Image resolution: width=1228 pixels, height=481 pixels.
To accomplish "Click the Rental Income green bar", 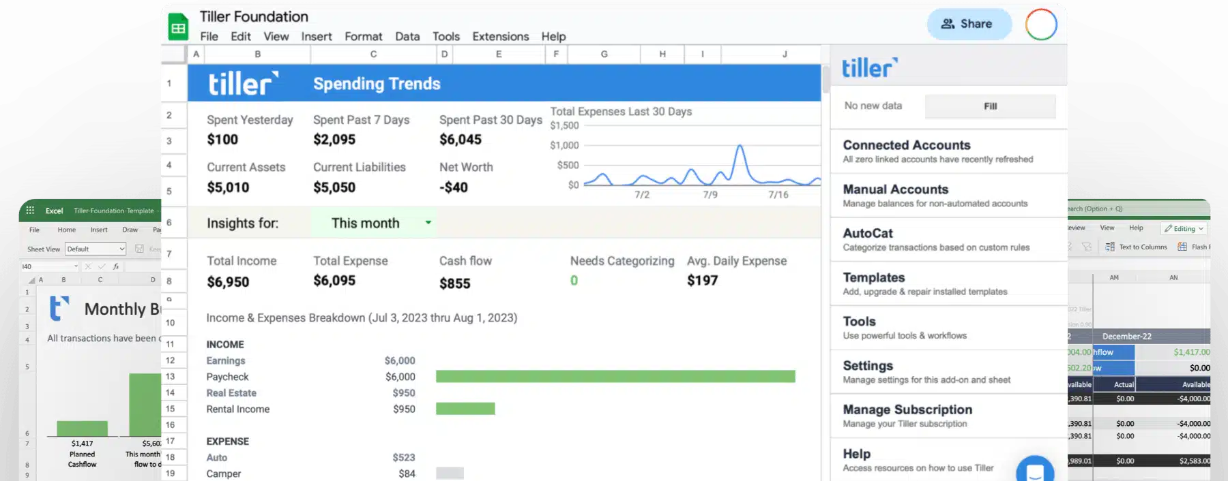I will [465, 409].
